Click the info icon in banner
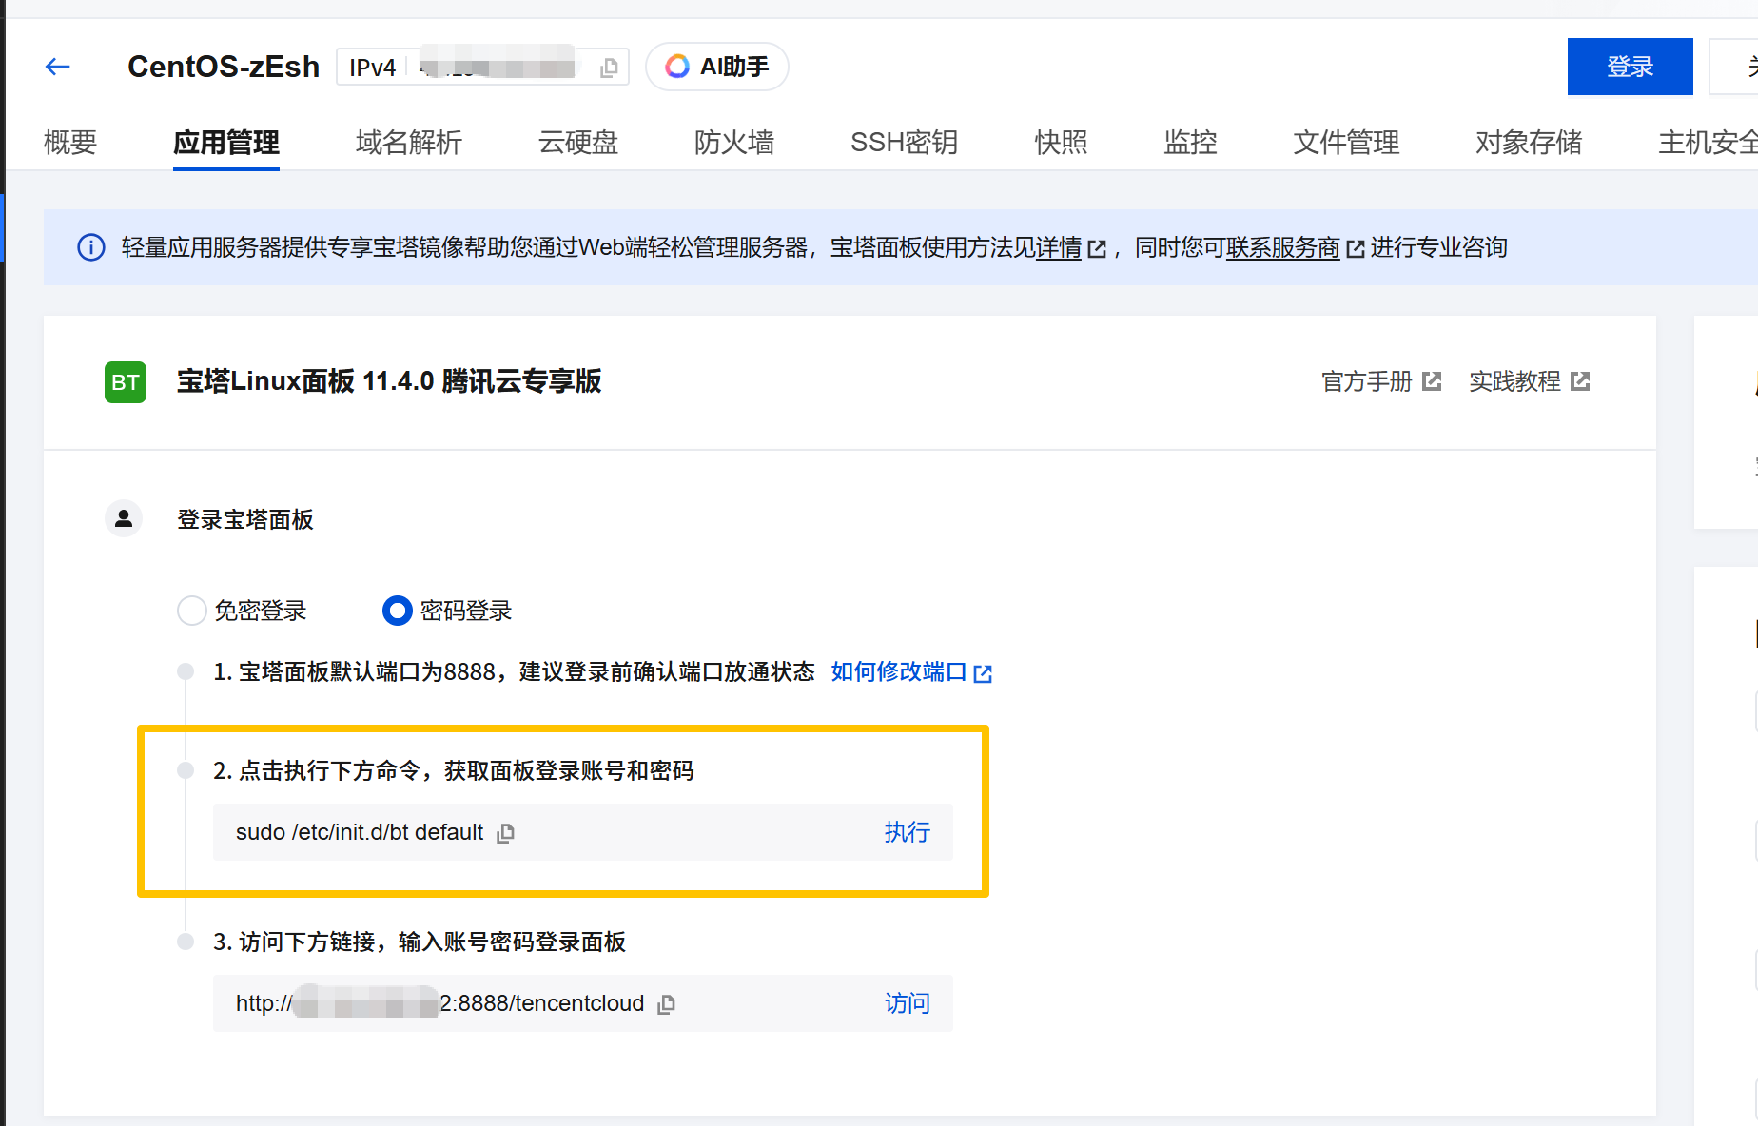1758x1126 pixels. [x=91, y=247]
